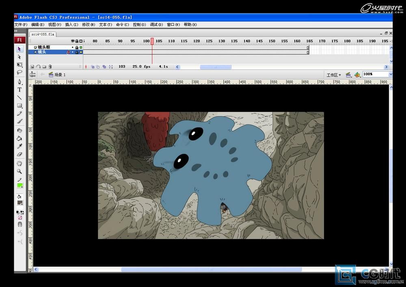406x287 pixels.
Task: Open the 视图(V) menu
Action: (55, 25)
